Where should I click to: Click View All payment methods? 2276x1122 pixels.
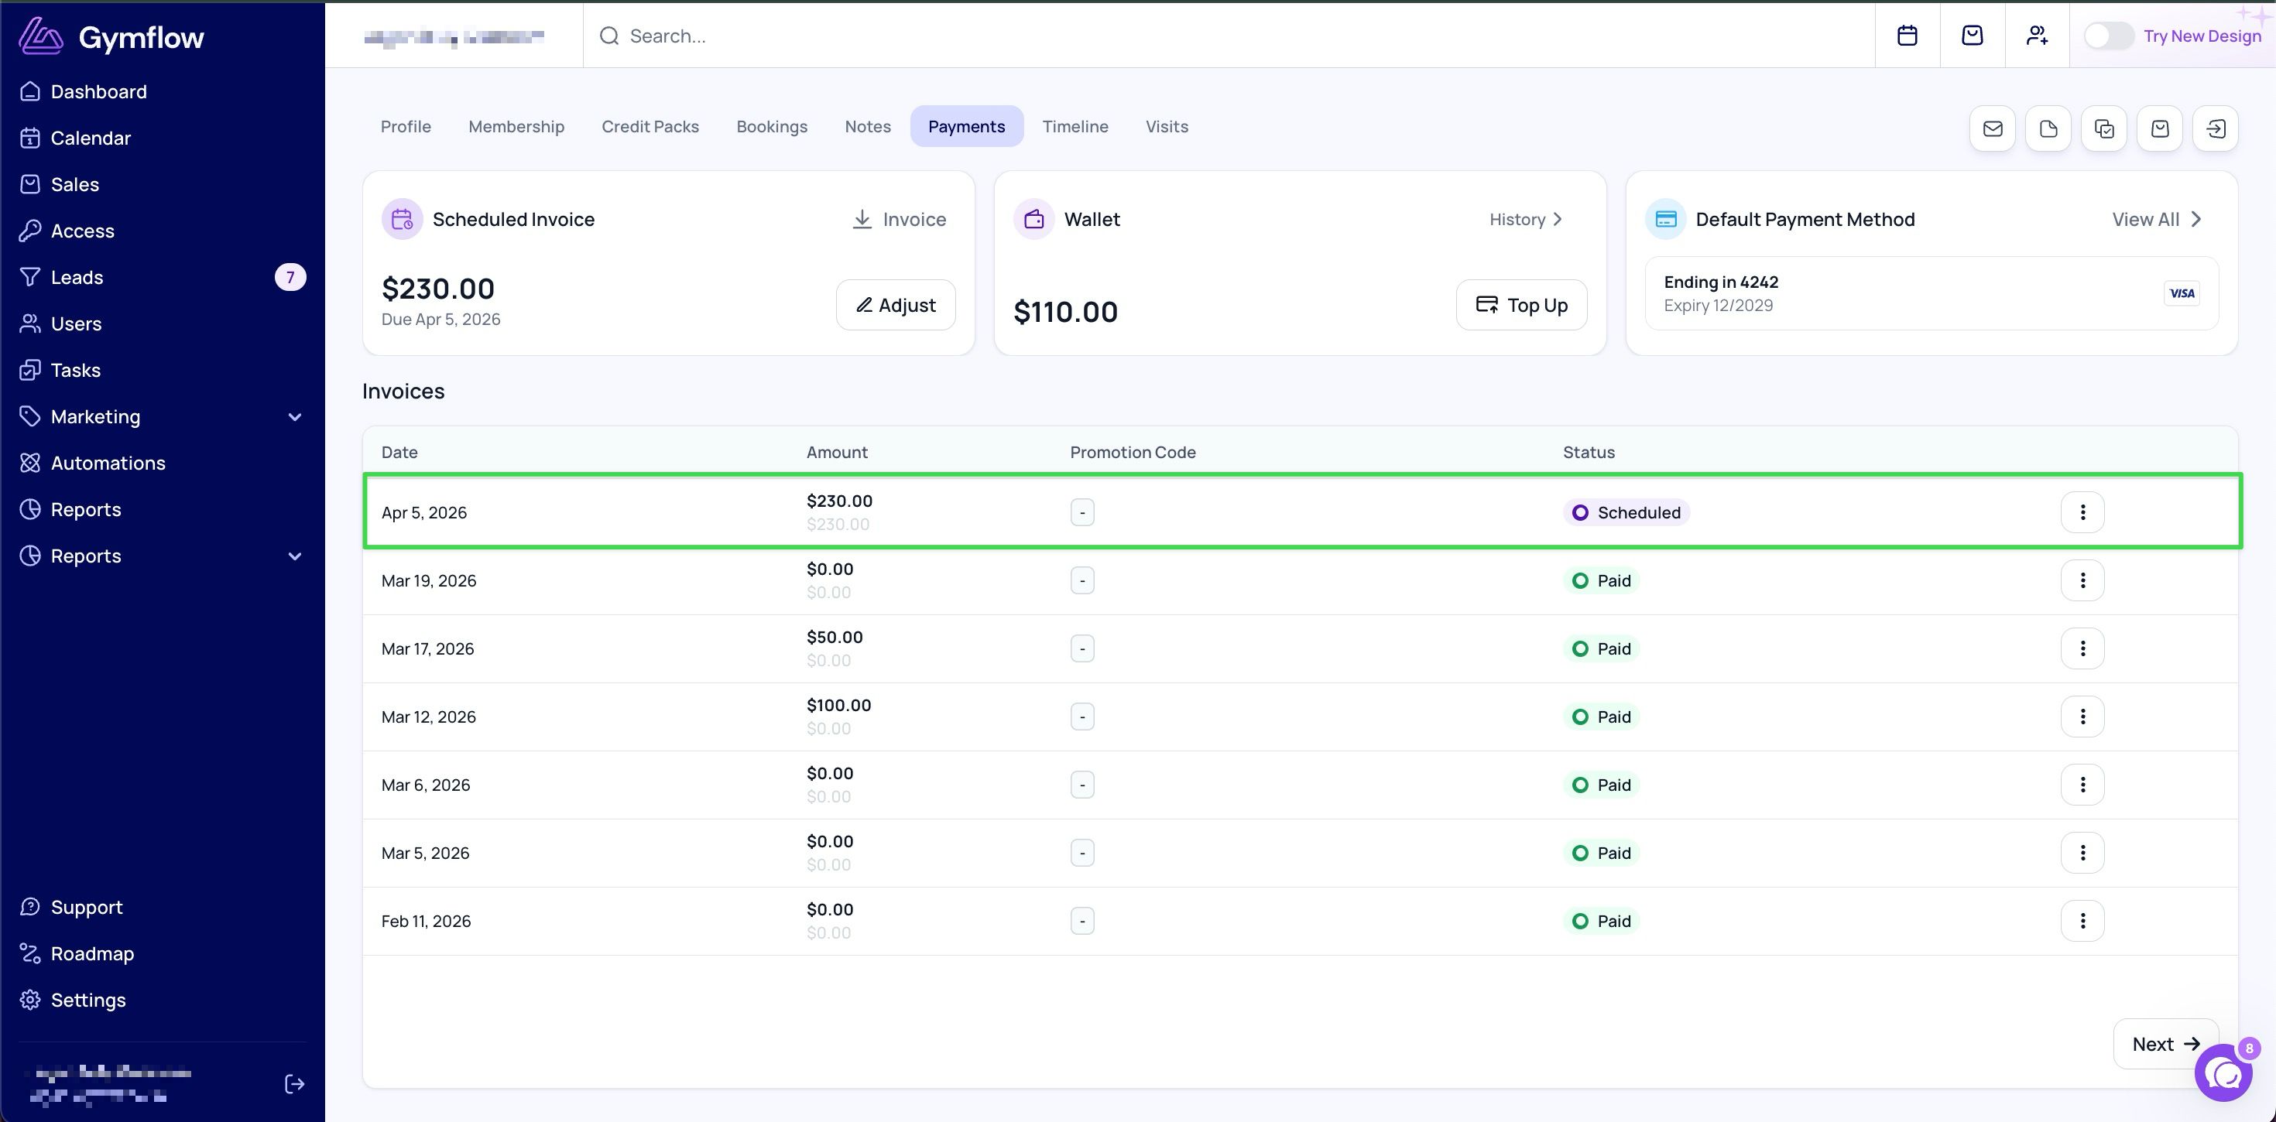pos(2156,219)
